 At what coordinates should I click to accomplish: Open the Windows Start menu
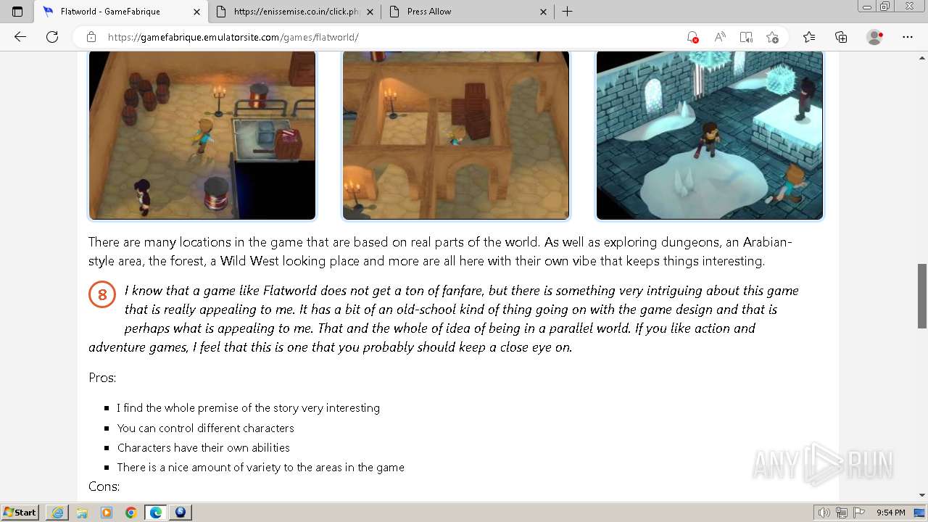[20, 513]
